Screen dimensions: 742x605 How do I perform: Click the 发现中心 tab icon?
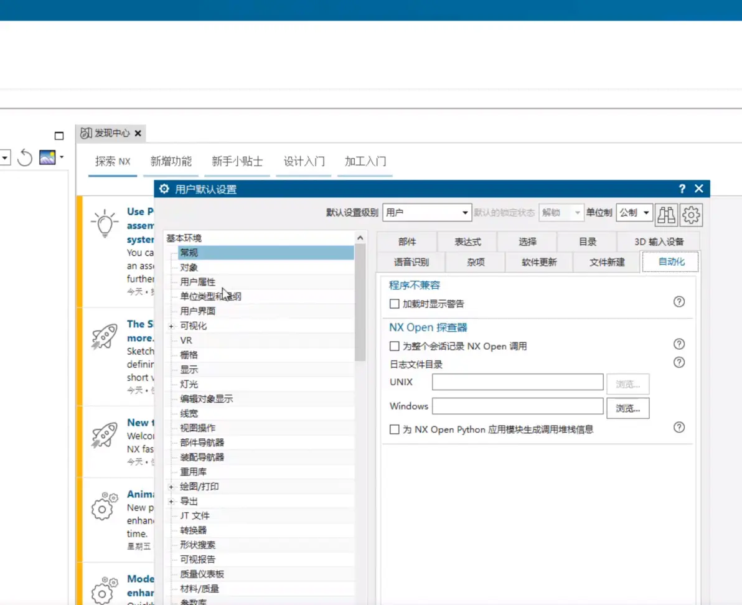(x=86, y=133)
